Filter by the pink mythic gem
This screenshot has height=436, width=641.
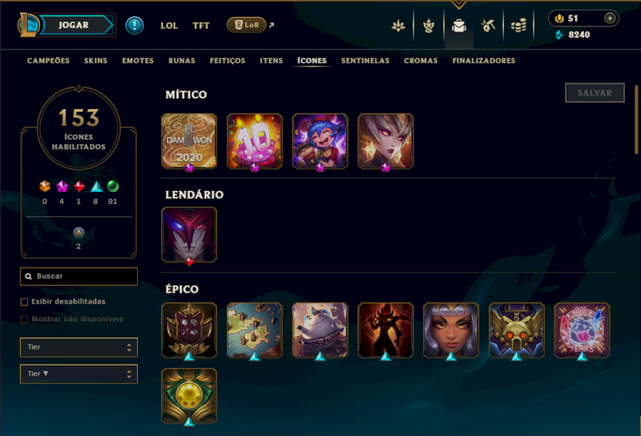click(x=62, y=187)
